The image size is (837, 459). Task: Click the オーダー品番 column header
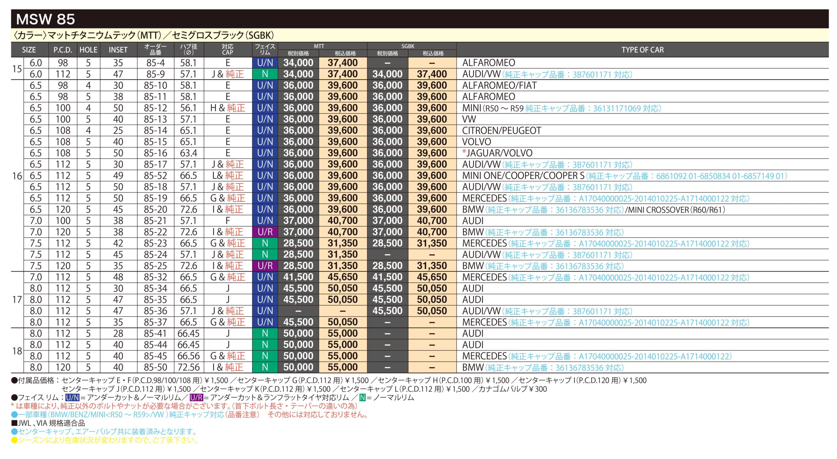pyautogui.click(x=156, y=50)
